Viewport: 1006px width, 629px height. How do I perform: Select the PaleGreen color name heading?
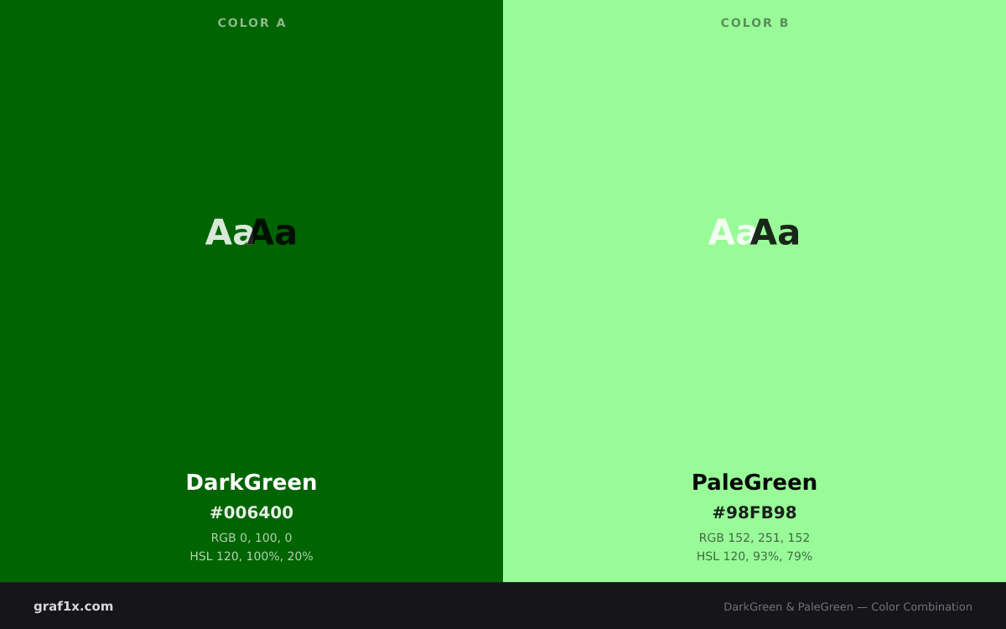pos(754,482)
